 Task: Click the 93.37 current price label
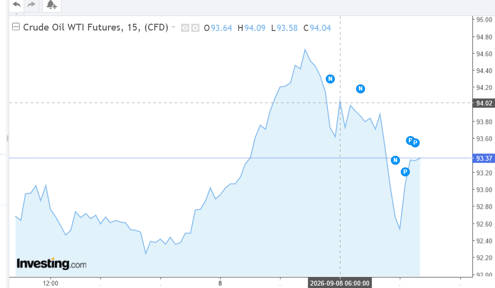coord(484,158)
